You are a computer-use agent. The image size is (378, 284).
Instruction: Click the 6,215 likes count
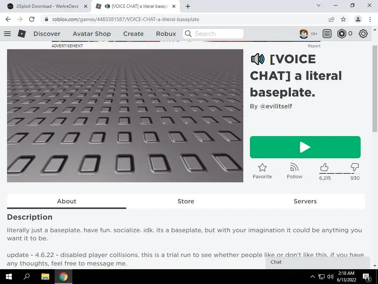[x=325, y=178]
